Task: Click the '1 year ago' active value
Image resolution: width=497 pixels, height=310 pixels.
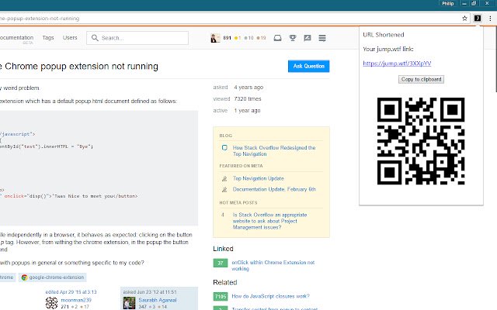Action: pos(247,110)
